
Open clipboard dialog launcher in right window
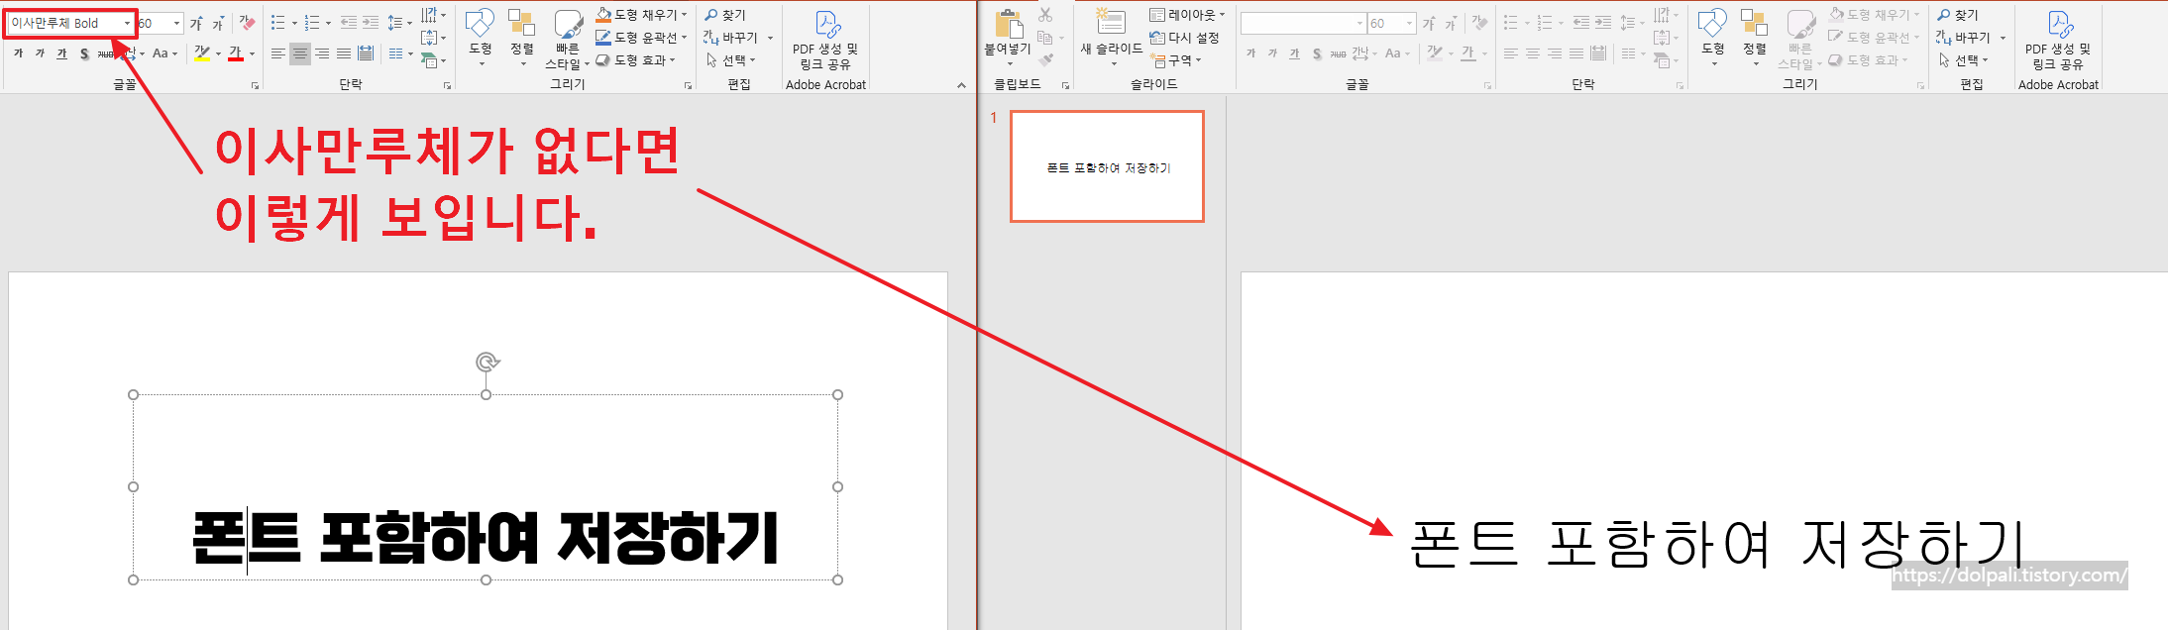(1066, 86)
